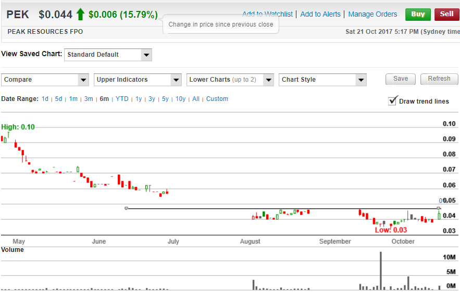Click trend line's left end handle
This screenshot has height=293, width=460.
tap(126, 208)
